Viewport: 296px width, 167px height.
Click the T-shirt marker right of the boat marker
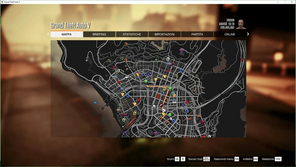[134, 104]
